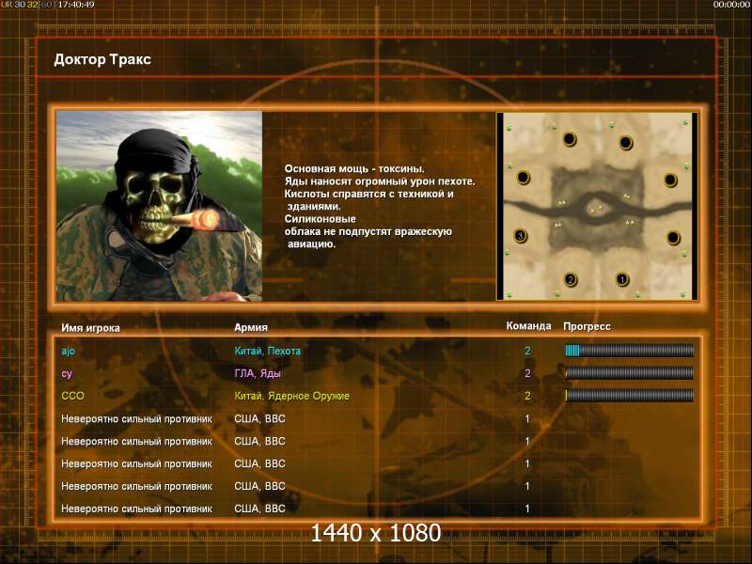Click the line Яды наносят огромный урон пехоте.

pyautogui.click(x=380, y=181)
